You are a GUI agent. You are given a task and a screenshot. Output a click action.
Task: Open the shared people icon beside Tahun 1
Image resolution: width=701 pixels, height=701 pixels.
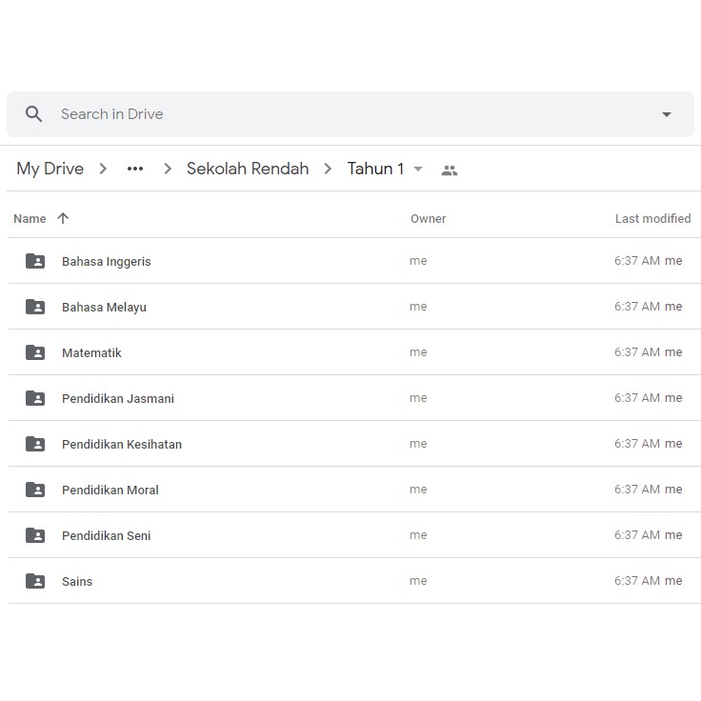[450, 170]
